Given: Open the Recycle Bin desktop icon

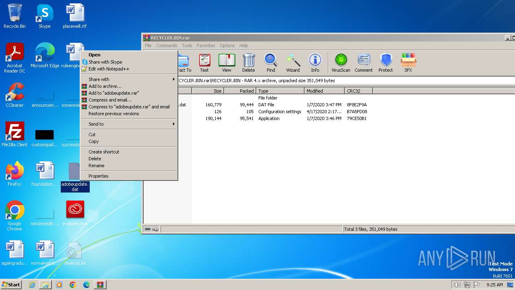Looking at the screenshot, I should [14, 16].
